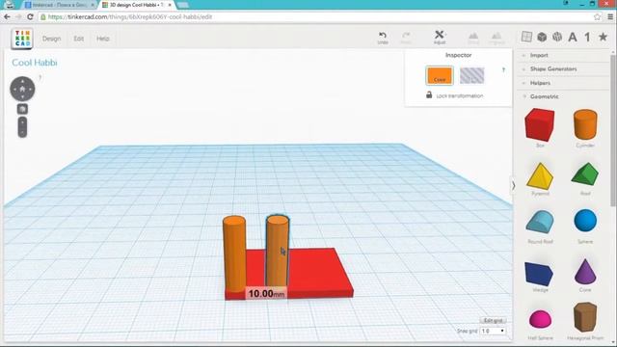Click the Cool Habbi project name
The height and width of the screenshot is (347, 617).
click(x=35, y=63)
